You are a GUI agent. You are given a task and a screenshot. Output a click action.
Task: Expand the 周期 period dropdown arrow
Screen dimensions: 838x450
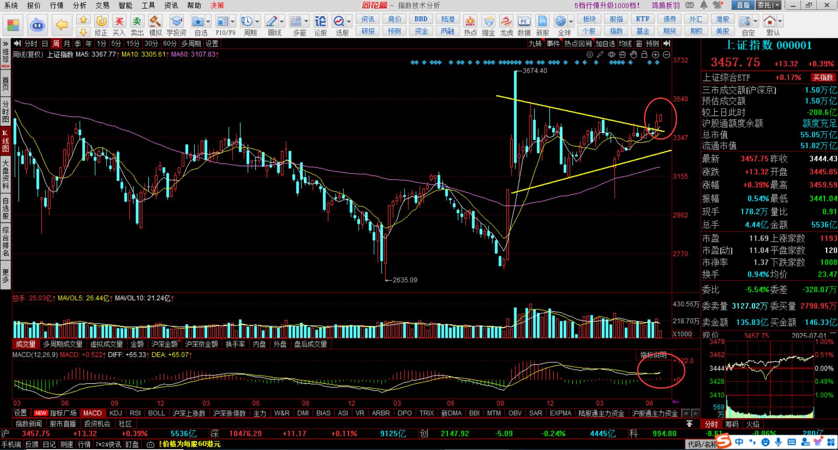pyautogui.click(x=258, y=21)
